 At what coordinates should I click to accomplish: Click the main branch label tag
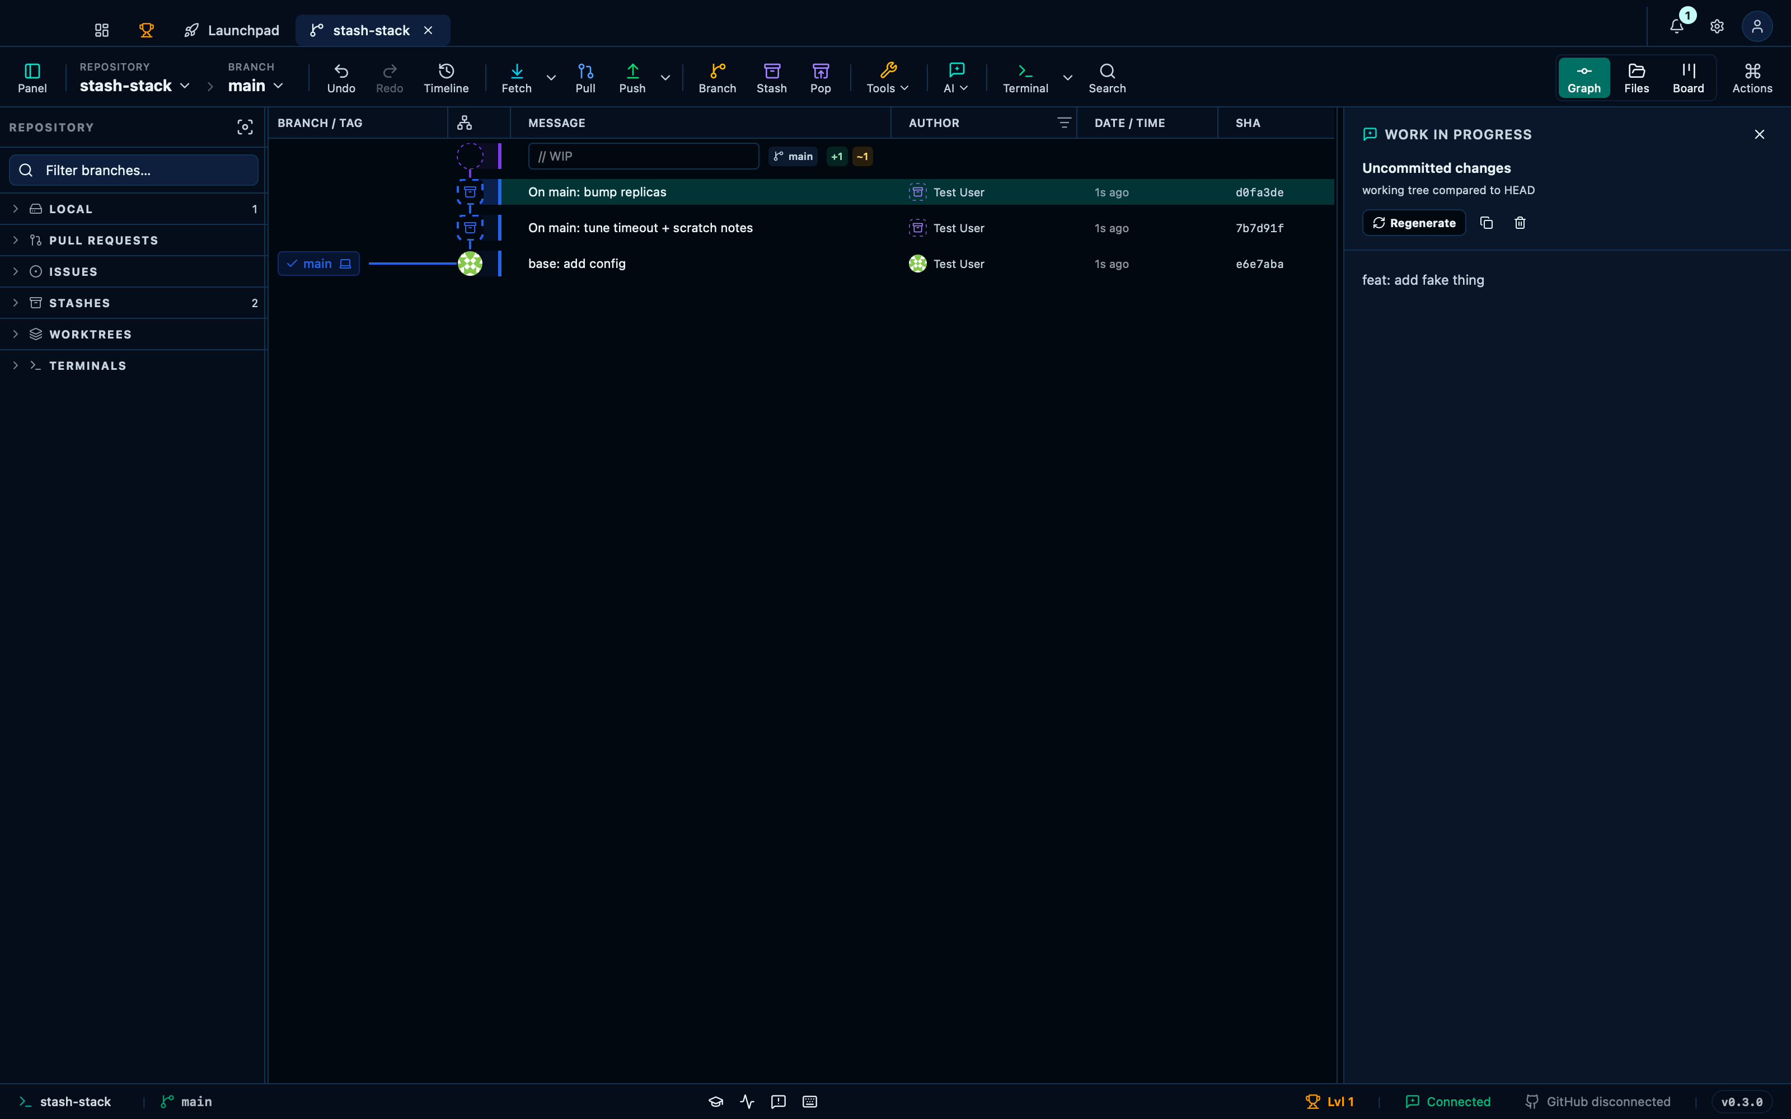click(319, 264)
